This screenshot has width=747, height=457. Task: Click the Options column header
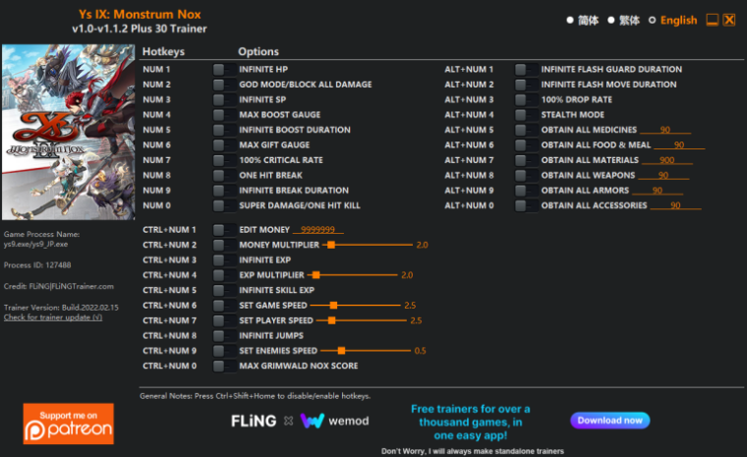259,51
